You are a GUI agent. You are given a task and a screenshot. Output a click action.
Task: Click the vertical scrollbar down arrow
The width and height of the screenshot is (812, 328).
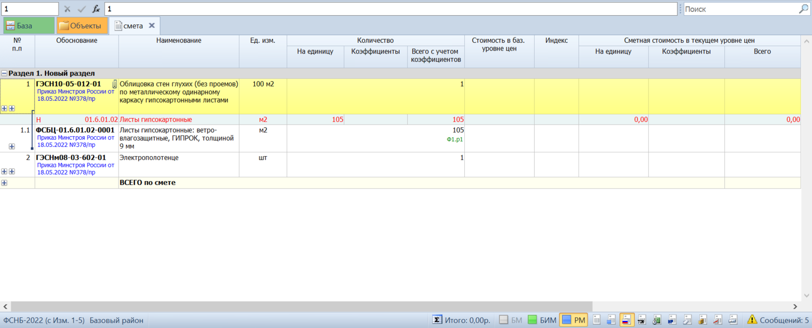pos(807,295)
